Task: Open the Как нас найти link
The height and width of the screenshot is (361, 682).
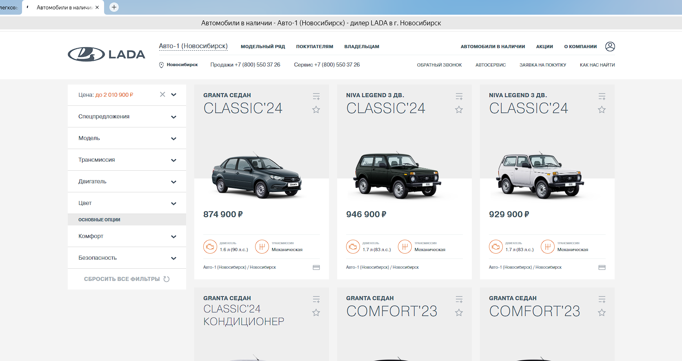Action: coord(597,65)
